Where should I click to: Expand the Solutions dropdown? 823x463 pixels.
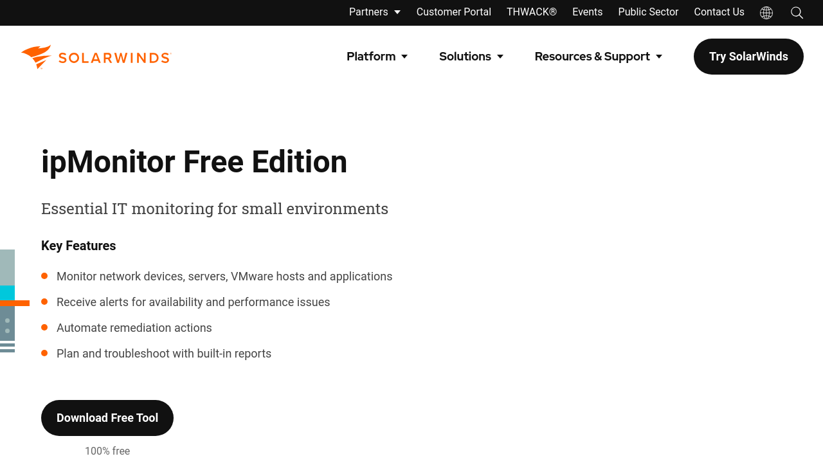point(471,57)
